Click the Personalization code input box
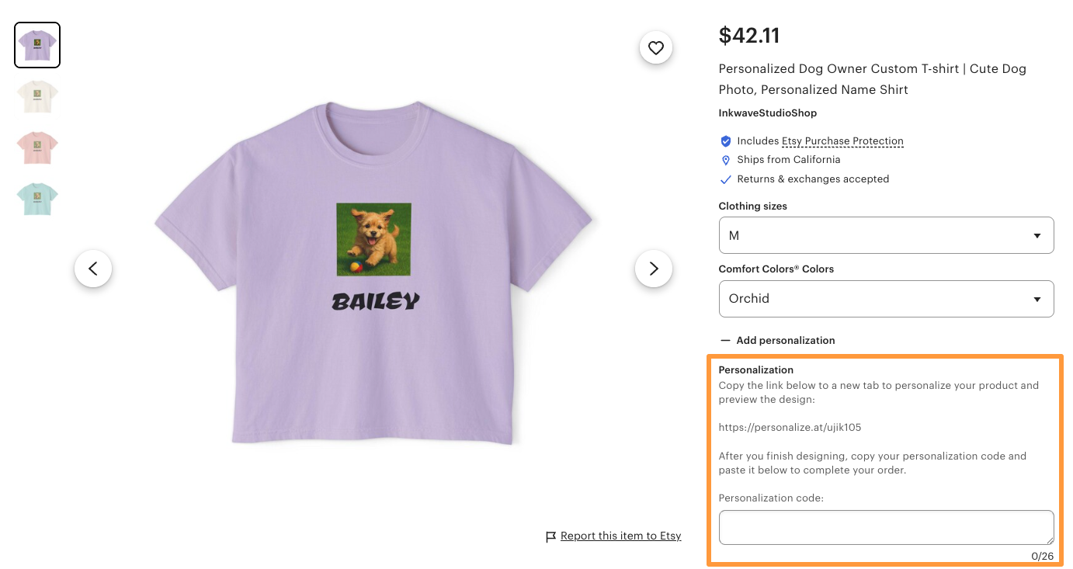 pyautogui.click(x=886, y=527)
